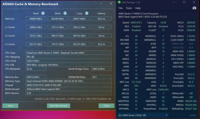The width and height of the screenshot is (200, 119).
Task: Click the tRFC (ns) value 131.3333
Action: click(136, 82)
